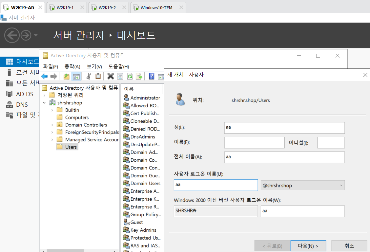
Task: Click Local Server (로컬 서버) sidebar item
Action: point(22,72)
